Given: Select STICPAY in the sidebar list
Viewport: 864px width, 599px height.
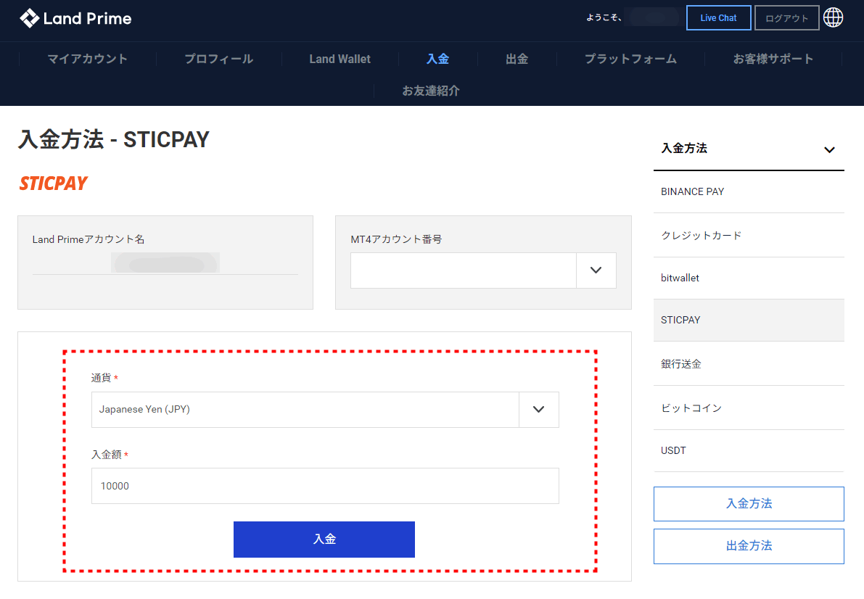Looking at the screenshot, I should coord(748,320).
